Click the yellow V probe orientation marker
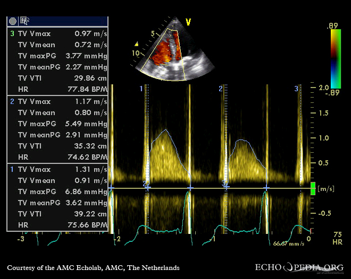 pos(188,22)
